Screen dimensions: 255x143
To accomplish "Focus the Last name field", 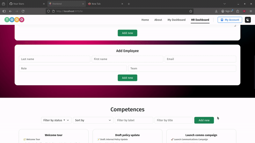I will coord(55,59).
